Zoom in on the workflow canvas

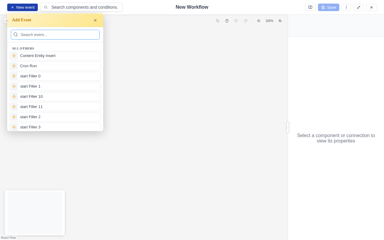(280, 21)
